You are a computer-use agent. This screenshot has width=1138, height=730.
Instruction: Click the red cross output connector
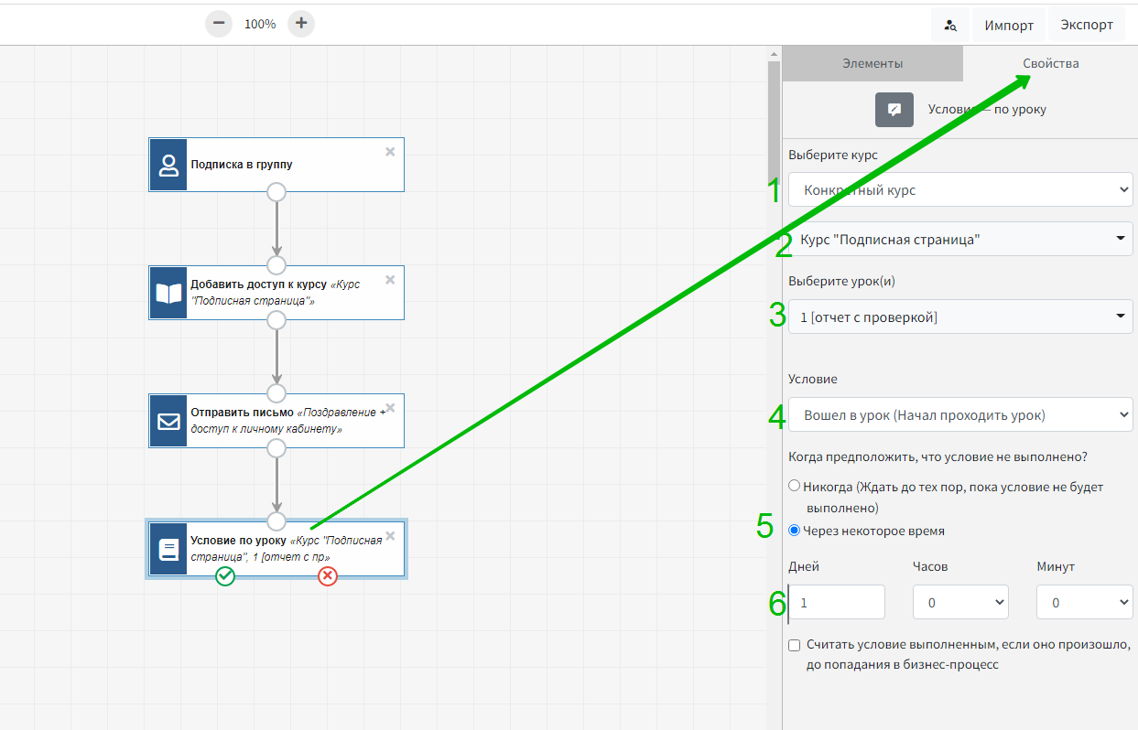(x=328, y=575)
